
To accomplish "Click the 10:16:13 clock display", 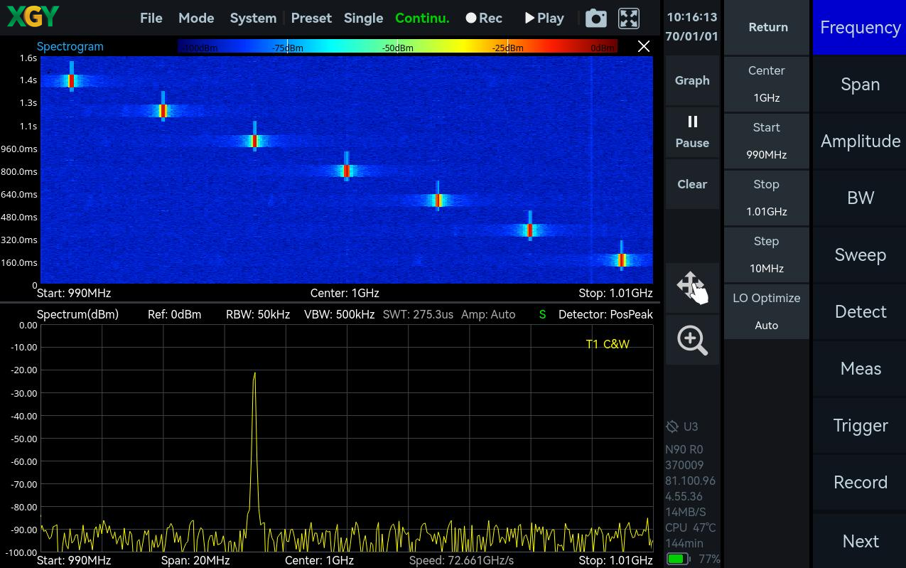I will (692, 17).
